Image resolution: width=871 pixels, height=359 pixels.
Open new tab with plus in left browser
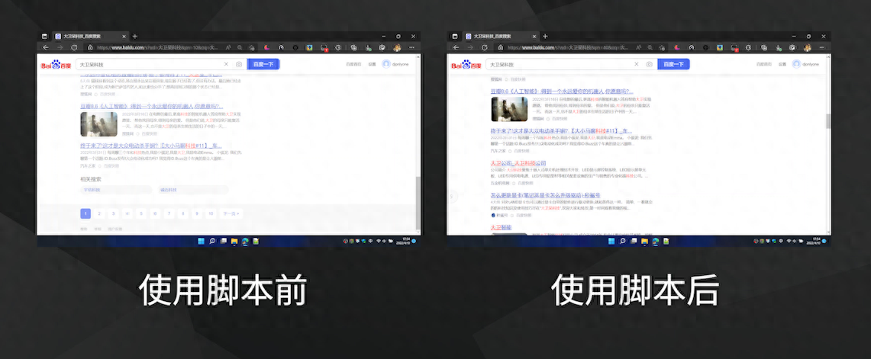pyautogui.click(x=135, y=36)
